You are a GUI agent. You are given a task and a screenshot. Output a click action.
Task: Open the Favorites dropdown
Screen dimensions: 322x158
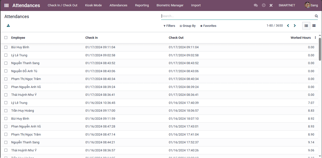click(x=208, y=26)
